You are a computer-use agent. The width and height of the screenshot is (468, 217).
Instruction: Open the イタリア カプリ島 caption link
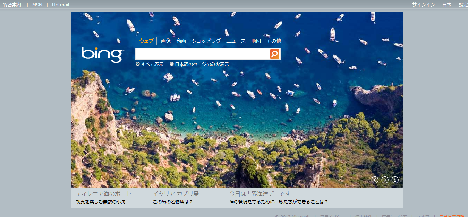(176, 194)
